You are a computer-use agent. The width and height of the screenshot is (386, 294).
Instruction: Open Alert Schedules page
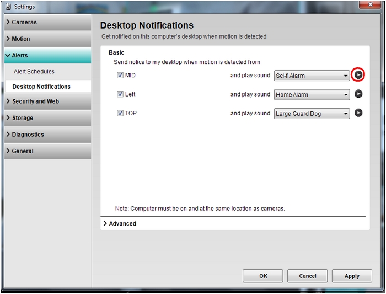pyautogui.click(x=34, y=72)
